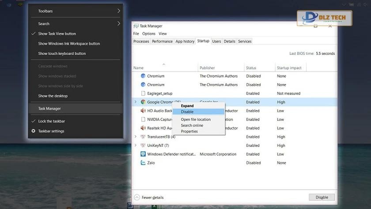The image size is (371, 209).
Task: Open Task Manager from taskbar menu
Action: point(49,108)
